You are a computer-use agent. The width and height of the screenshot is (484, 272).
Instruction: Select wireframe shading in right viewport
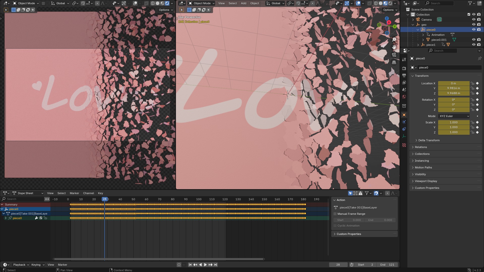376,3
